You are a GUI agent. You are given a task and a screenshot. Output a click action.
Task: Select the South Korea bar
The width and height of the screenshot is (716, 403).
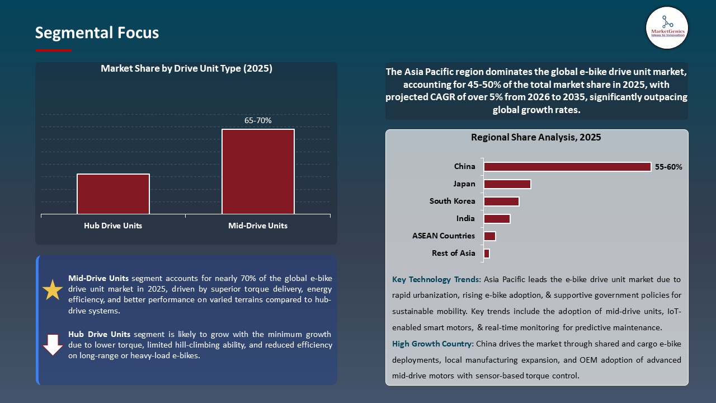click(501, 201)
